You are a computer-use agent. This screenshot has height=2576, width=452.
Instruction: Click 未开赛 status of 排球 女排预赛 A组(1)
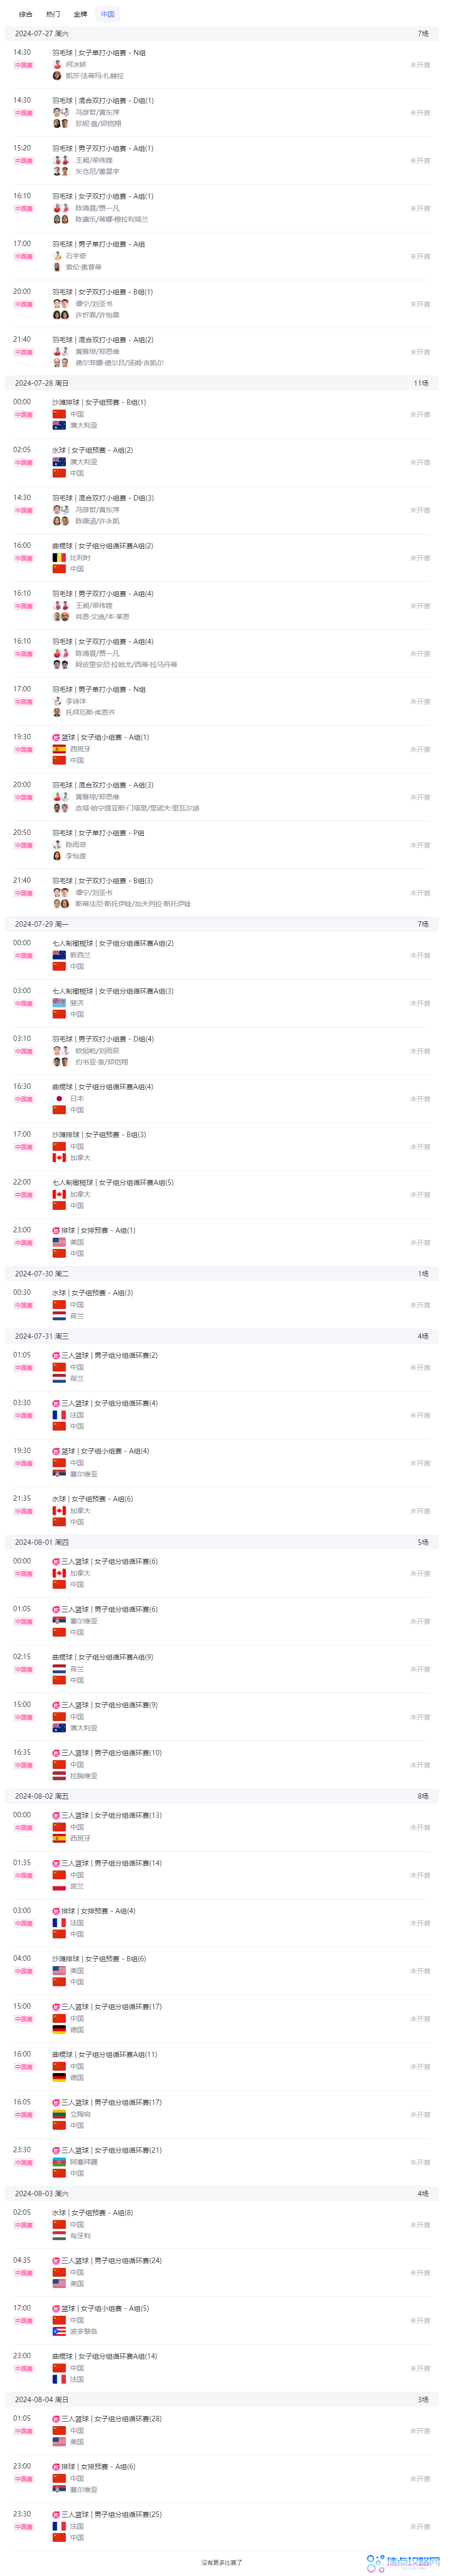[x=420, y=1242]
